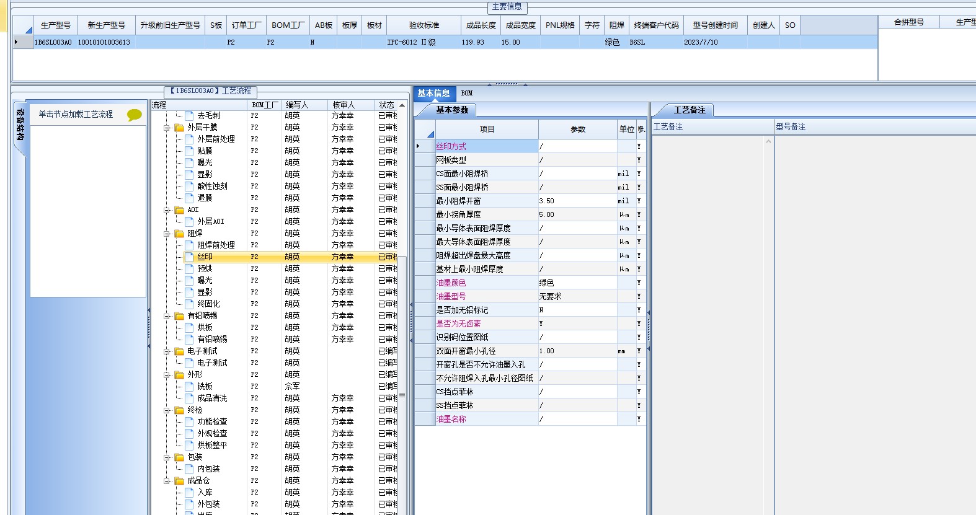Click the 油墨颜色 value cell 绿色

577,283
